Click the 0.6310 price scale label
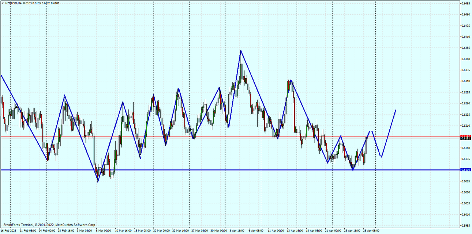This screenshot has height=234, width=472. click(465, 81)
